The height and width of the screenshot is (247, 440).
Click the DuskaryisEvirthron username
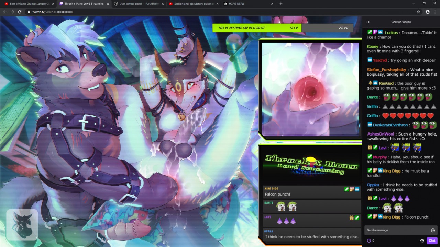(x=390, y=125)
